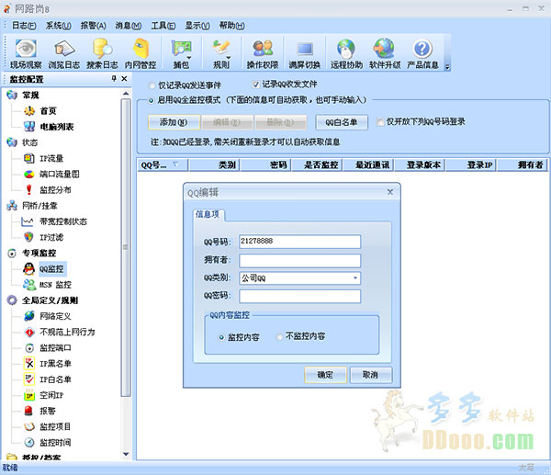551x475 pixels.
Task: Open the 搜索日志 search log tool
Action: [x=102, y=53]
